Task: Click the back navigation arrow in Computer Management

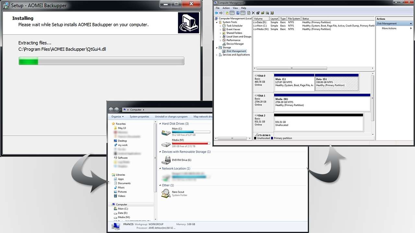Action: point(216,13)
